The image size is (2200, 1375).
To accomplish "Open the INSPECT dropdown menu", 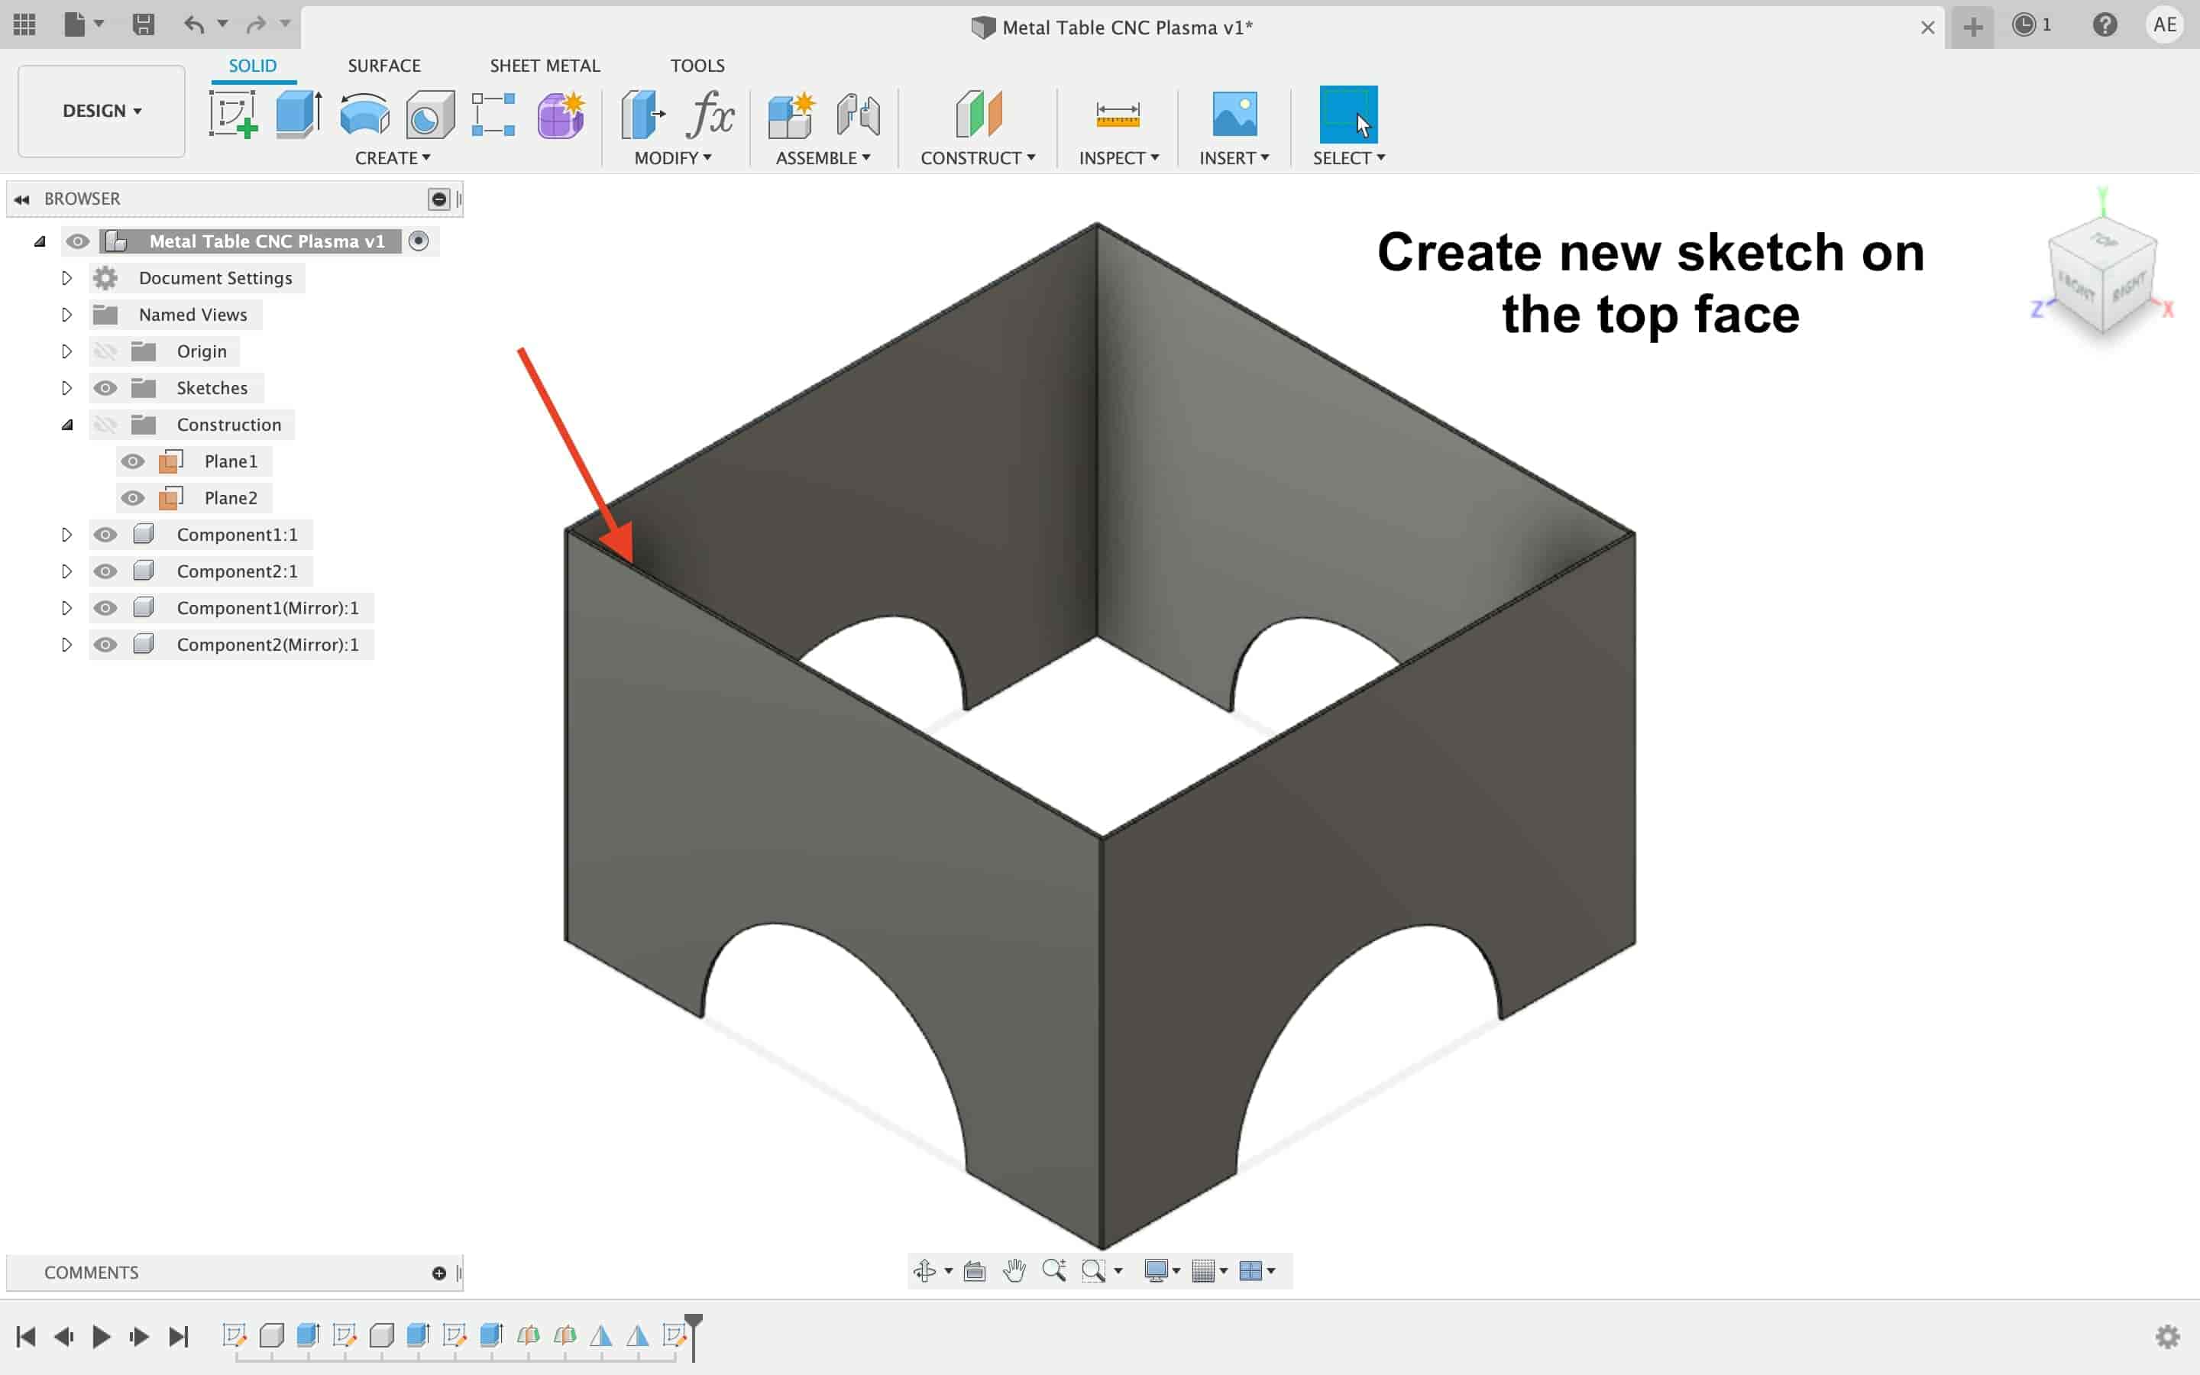I will click(x=1118, y=158).
